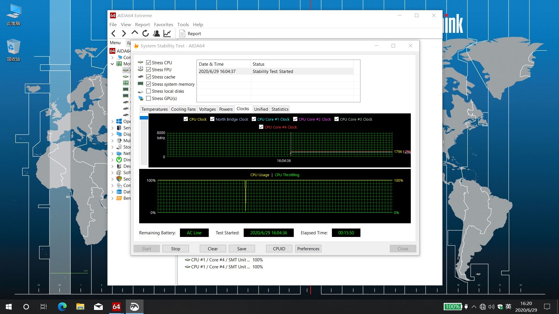Viewport: 559px width, 314px height.
Task: Open This PC desktop icon
Action: point(13,15)
